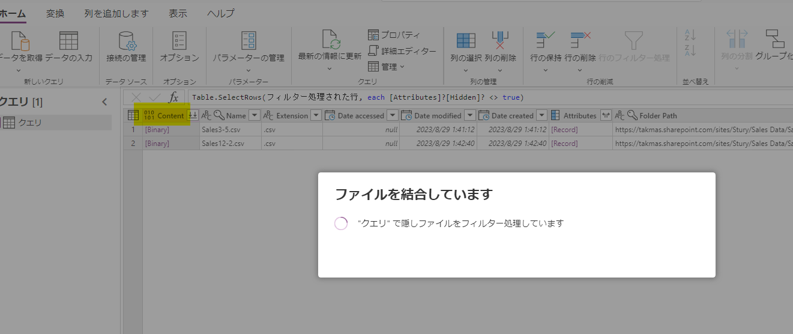Open the オプション ribbon button
The image size is (793, 334).
pyautogui.click(x=179, y=47)
